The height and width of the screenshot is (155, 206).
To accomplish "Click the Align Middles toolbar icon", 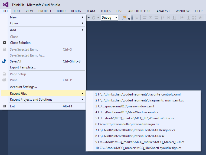I will click(x=168, y=18).
